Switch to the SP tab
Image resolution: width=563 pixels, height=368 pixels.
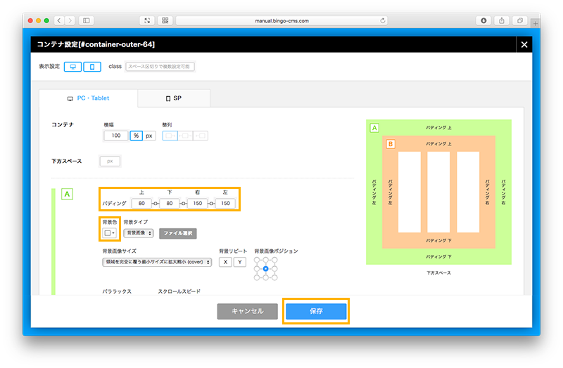click(x=174, y=98)
